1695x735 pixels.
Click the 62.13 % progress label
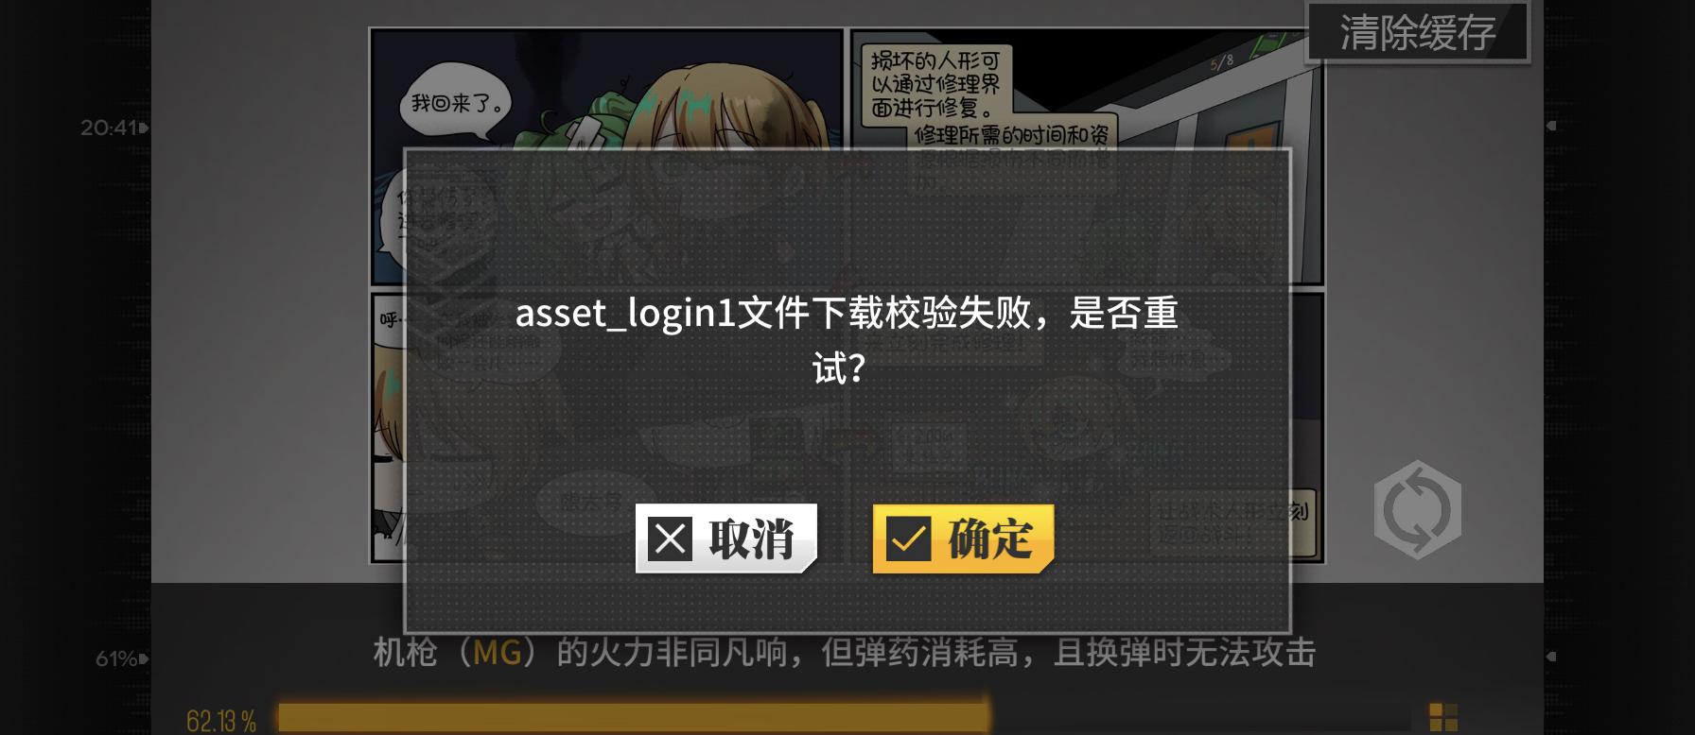[x=221, y=721]
